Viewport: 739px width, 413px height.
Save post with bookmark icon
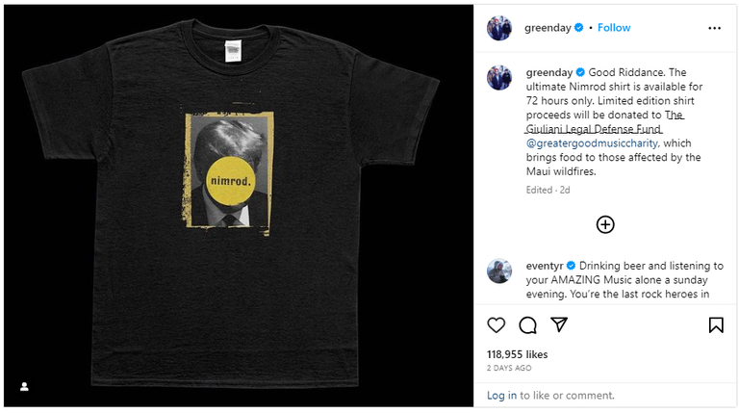coord(716,324)
